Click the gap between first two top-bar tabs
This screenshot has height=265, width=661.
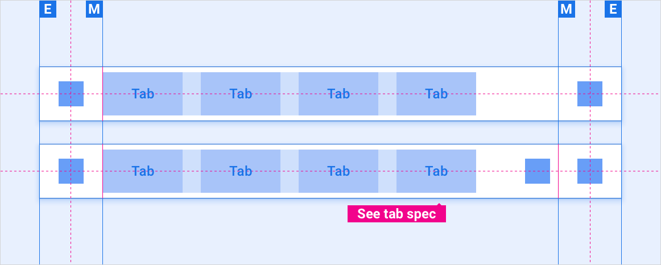coord(192,94)
